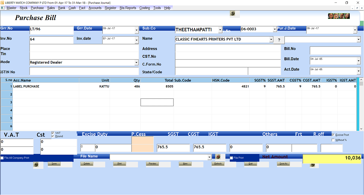This screenshot has width=364, height=195.
Task: Expand the Mode Registered Dealer dropdown
Action: click(136, 62)
